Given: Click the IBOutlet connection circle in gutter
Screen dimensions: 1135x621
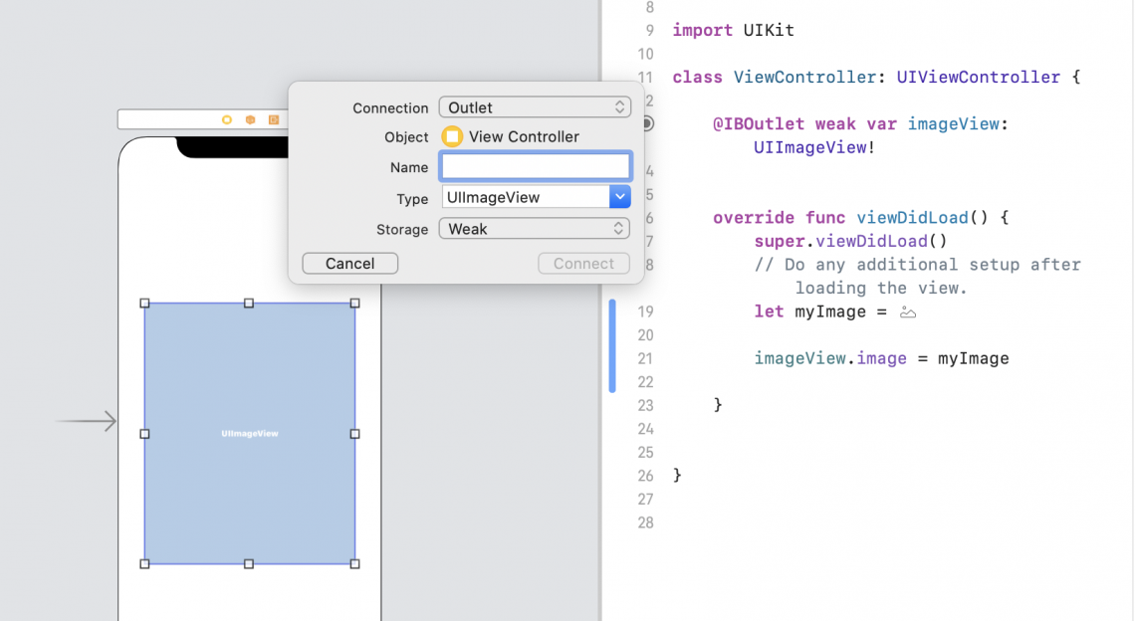Looking at the screenshot, I should [647, 124].
